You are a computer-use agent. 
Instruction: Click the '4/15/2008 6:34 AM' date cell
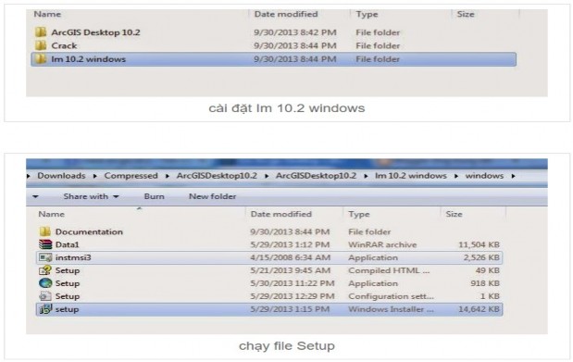290,257
